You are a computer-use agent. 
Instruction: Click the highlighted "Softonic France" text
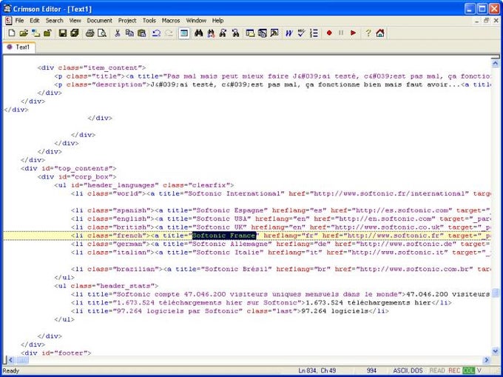click(x=223, y=236)
